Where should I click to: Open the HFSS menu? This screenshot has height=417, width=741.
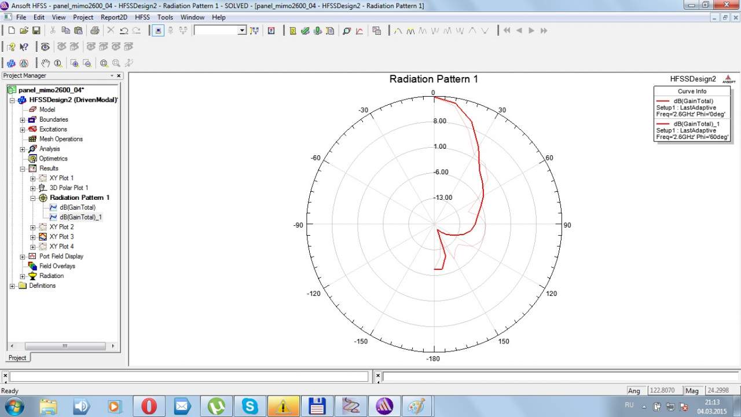tap(142, 17)
